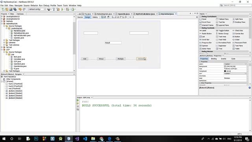The width and height of the screenshot is (252, 142).
Task: Click the Build Project hammer icon
Action: [54, 9]
